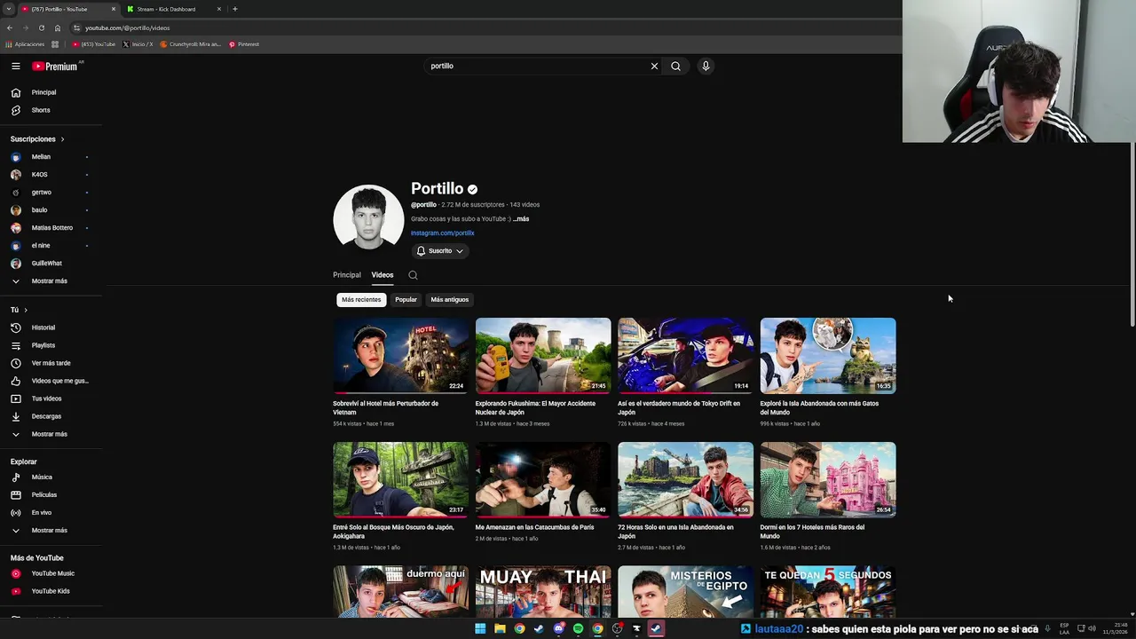Switch to channel Principal tab
The image size is (1136, 639).
[347, 275]
